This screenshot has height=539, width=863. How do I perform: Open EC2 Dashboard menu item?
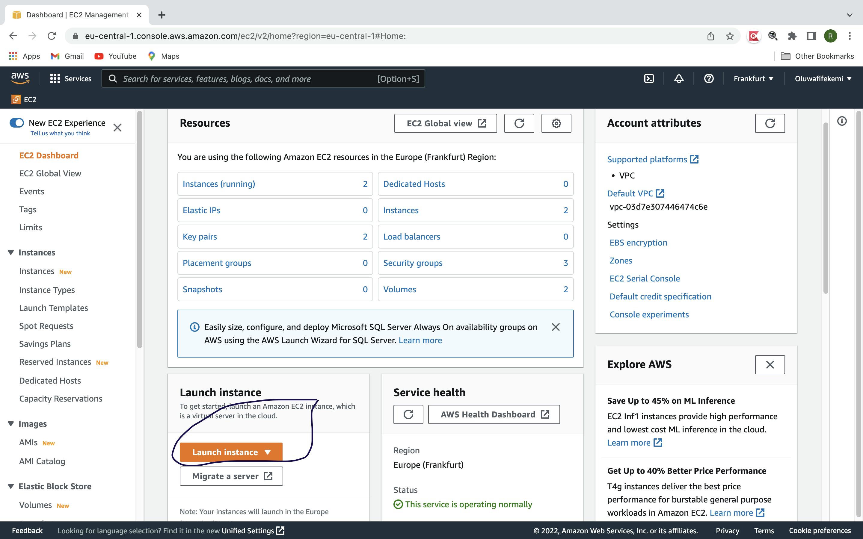pos(49,155)
